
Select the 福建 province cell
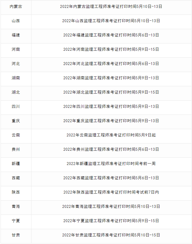coord(16,35)
